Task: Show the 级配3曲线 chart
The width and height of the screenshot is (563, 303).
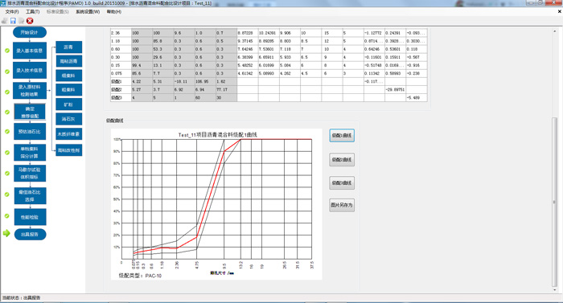Action: (342, 182)
